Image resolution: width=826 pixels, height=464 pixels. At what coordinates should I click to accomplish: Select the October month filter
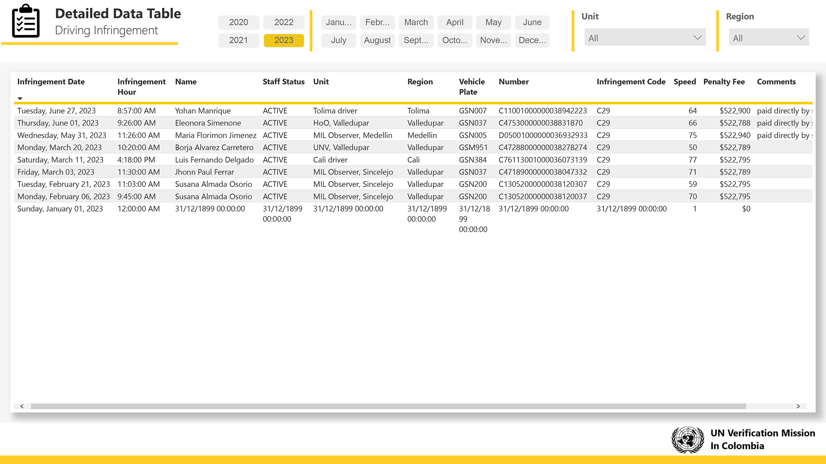click(x=455, y=40)
